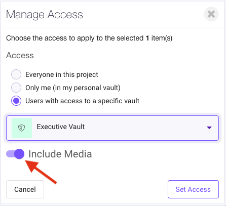Click the Users with access to a specific vault label
Screen dimensions: 226x206
click(82, 101)
